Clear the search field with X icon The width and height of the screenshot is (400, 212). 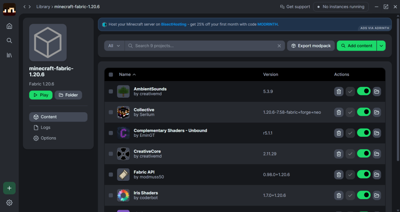279,46
